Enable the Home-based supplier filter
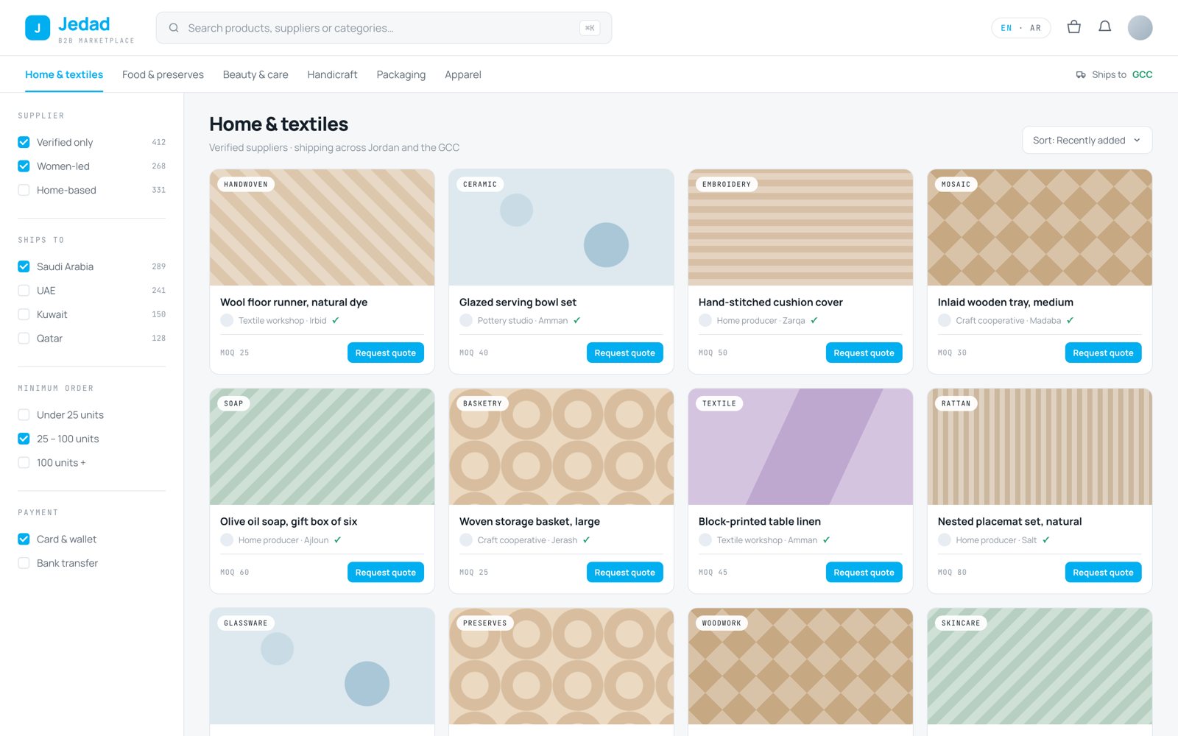Image resolution: width=1178 pixels, height=736 pixels. [x=24, y=190]
